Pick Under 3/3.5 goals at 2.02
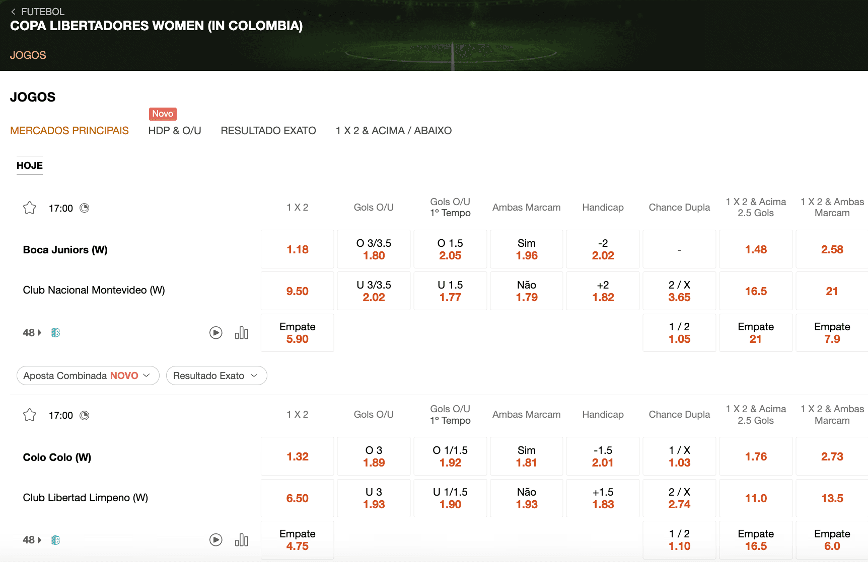 374,291
